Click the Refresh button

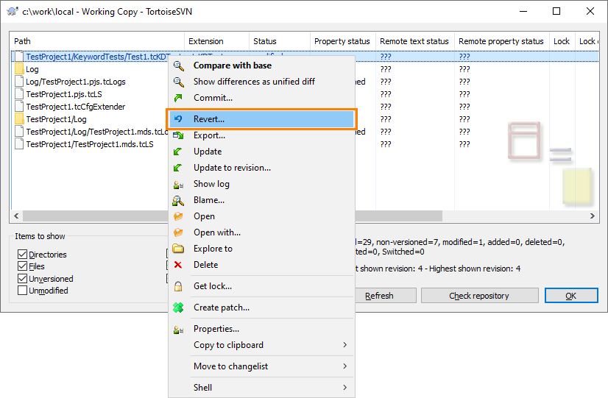386,296
